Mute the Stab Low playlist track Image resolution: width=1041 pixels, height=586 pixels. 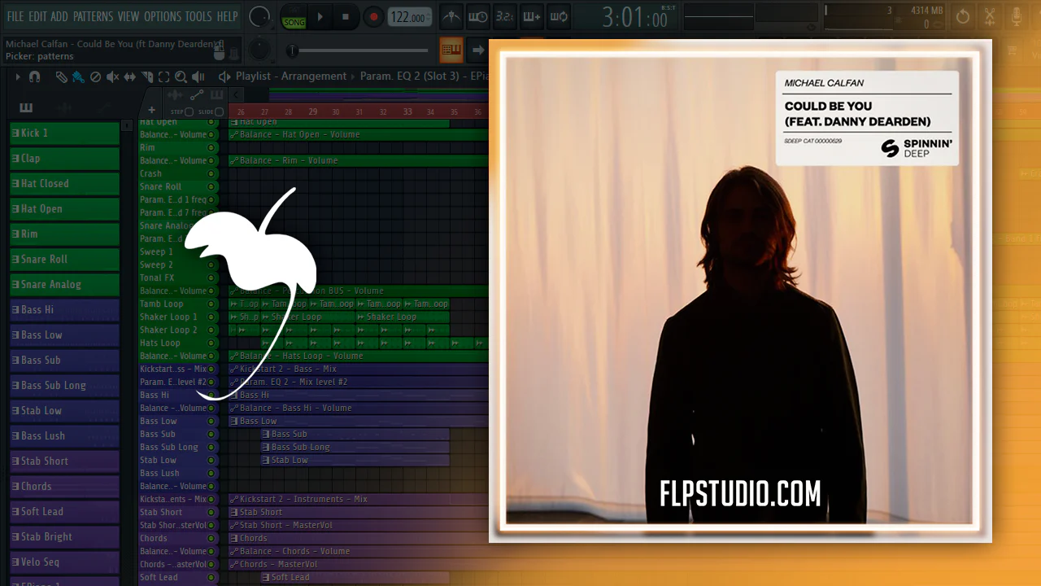211,460
